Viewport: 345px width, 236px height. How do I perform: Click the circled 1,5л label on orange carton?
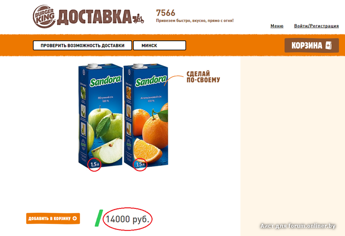(140, 164)
